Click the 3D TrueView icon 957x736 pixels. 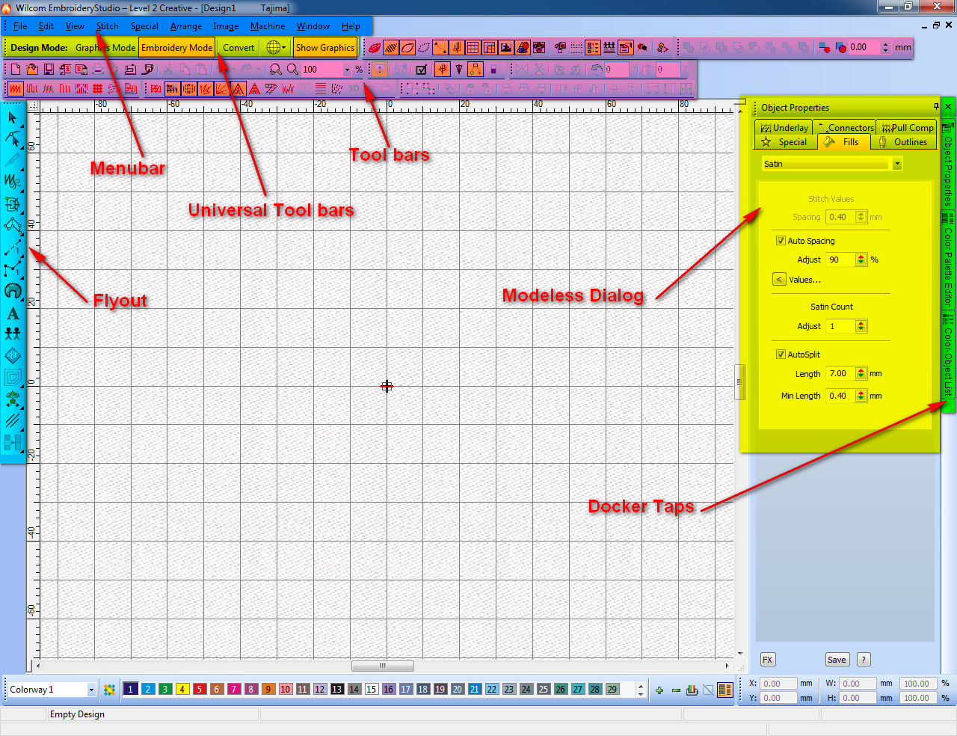coord(354,89)
